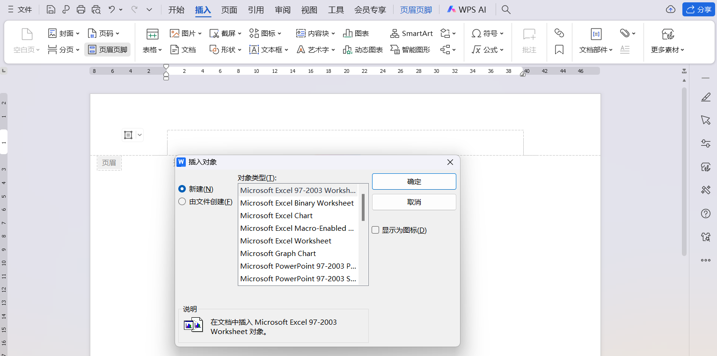The width and height of the screenshot is (717, 356).
Task: Switch to the 引用 (References) tab
Action: [256, 10]
